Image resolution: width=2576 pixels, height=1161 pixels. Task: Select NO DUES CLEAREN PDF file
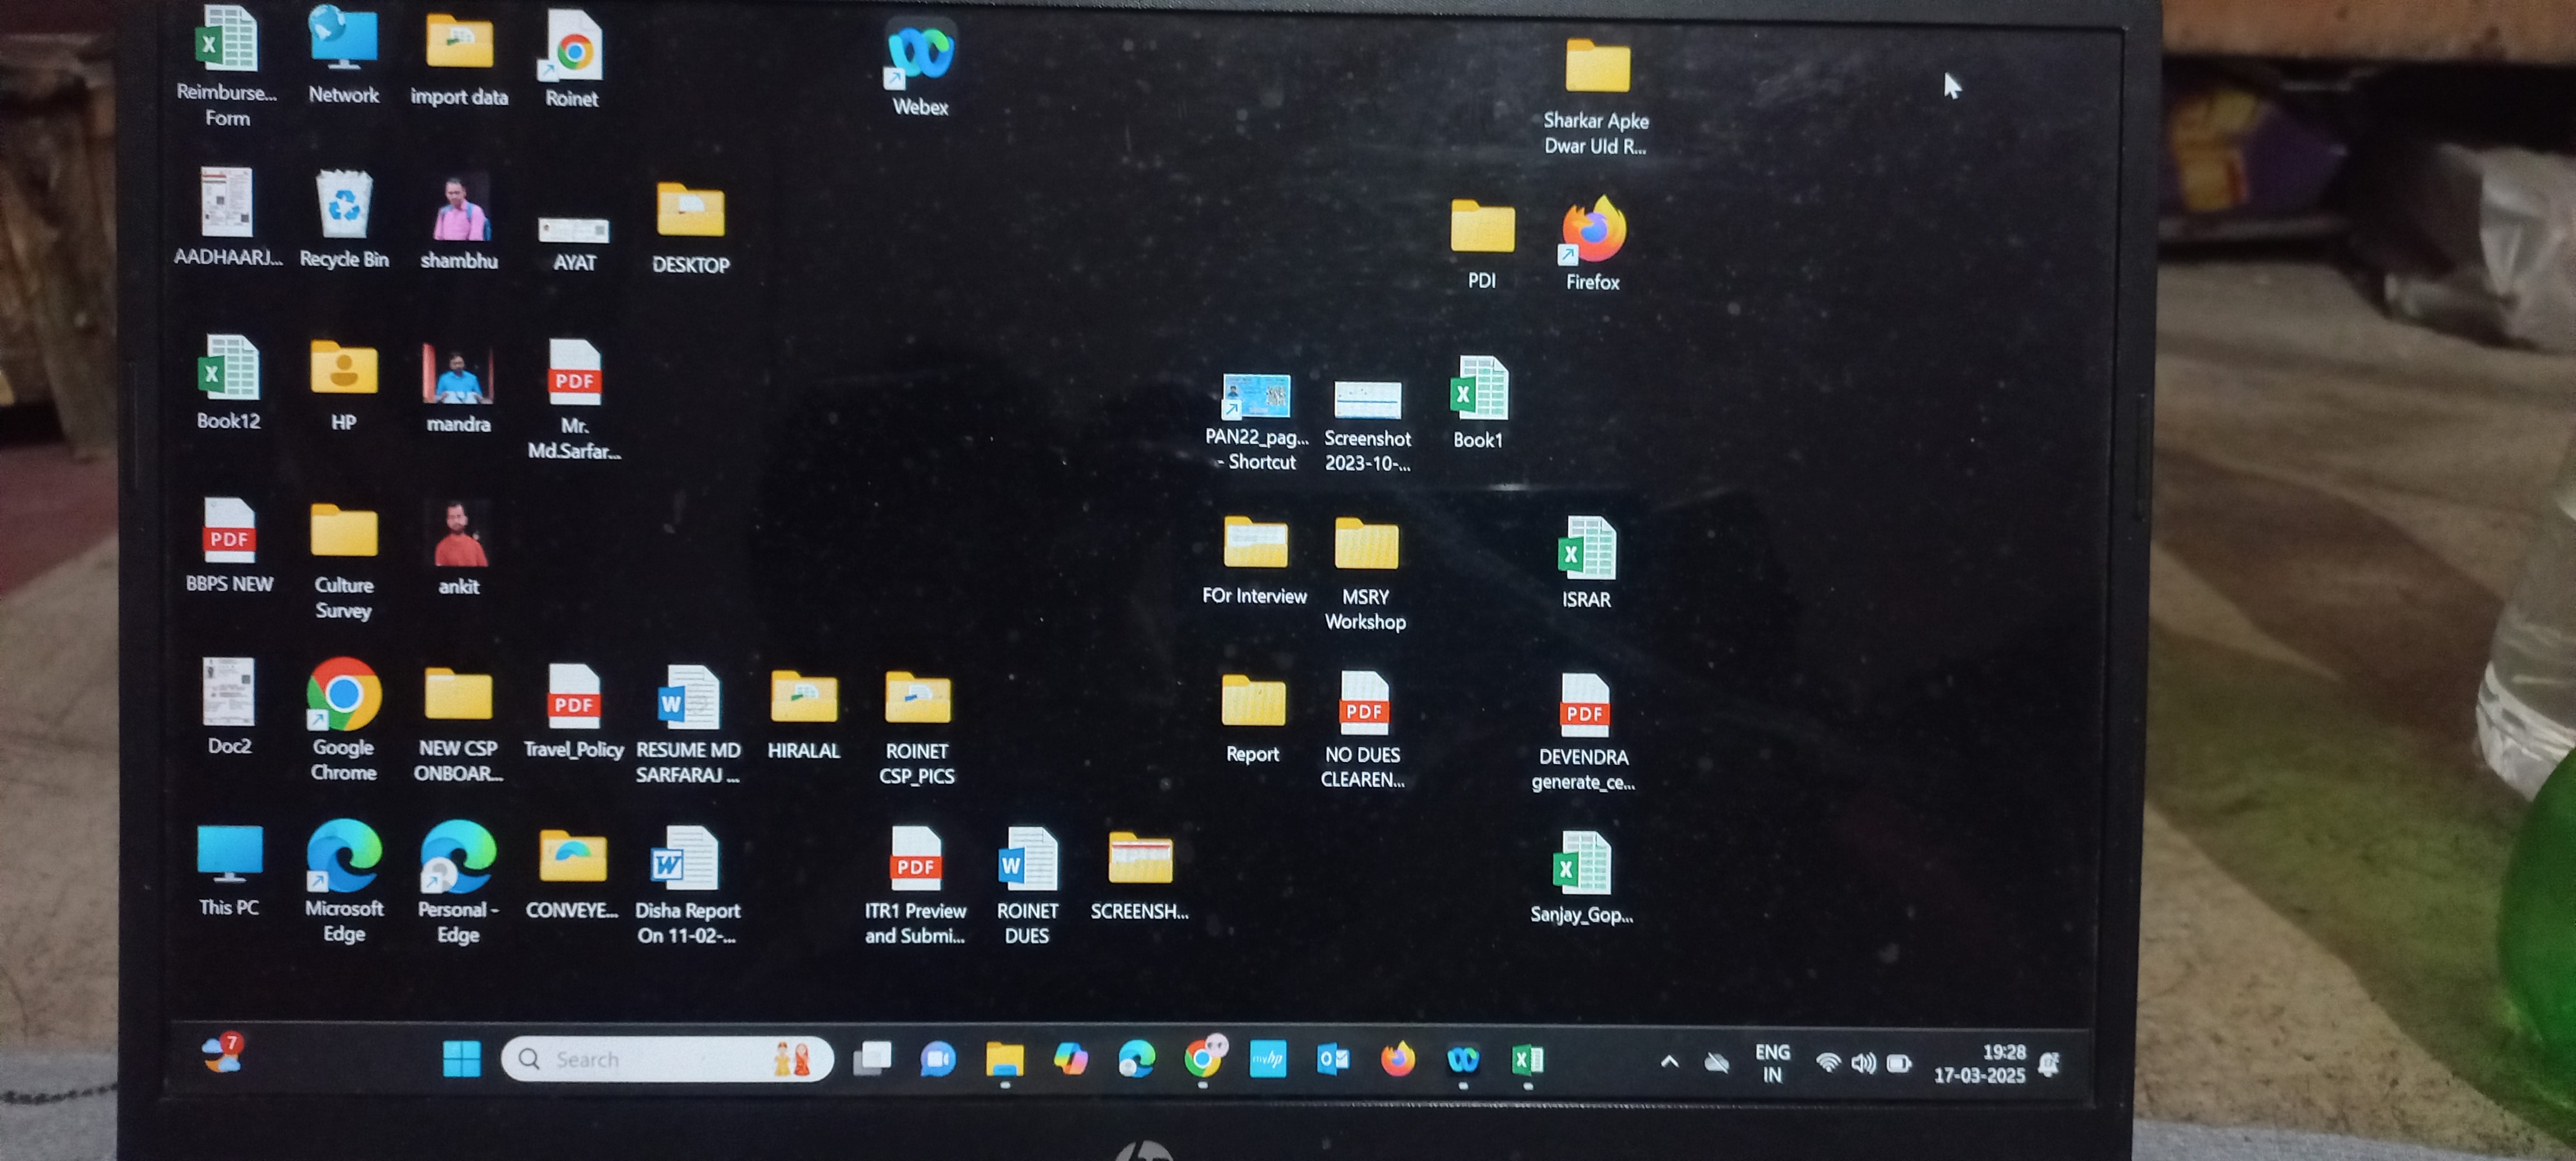point(1363,730)
